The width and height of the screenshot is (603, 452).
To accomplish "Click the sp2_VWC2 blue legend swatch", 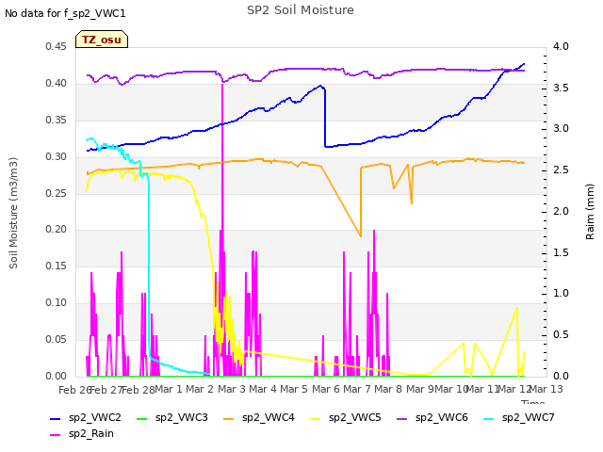I will pyautogui.click(x=56, y=418).
